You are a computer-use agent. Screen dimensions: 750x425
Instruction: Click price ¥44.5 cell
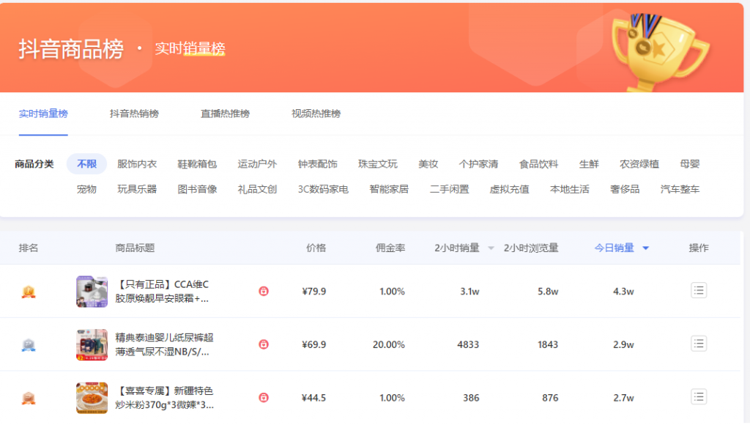[x=313, y=398]
